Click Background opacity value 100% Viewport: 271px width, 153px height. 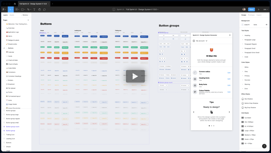tap(255, 25)
